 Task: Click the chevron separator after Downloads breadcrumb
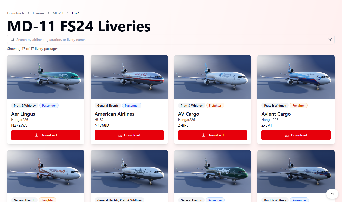(x=29, y=13)
